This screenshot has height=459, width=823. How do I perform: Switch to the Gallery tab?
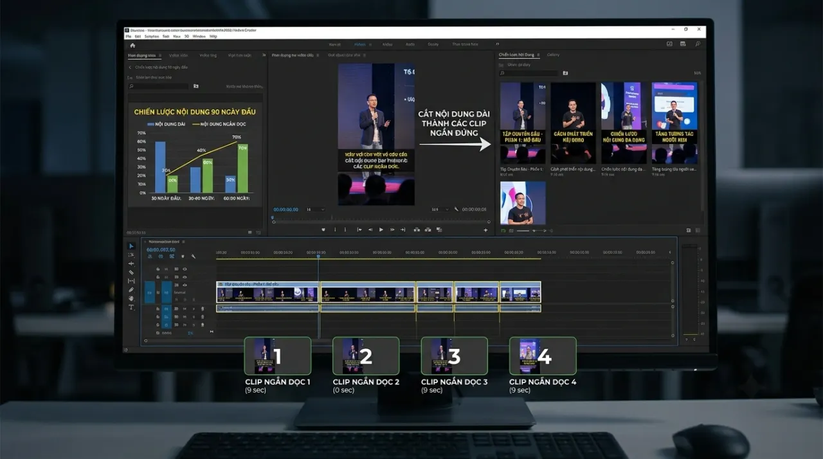[x=553, y=55]
